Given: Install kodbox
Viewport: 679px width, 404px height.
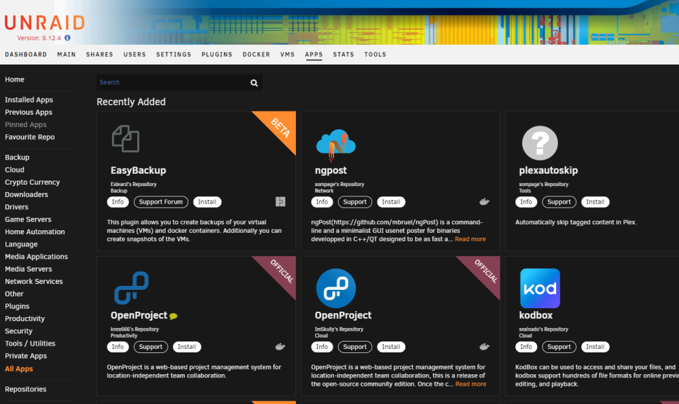Looking at the screenshot, I should [x=595, y=347].
